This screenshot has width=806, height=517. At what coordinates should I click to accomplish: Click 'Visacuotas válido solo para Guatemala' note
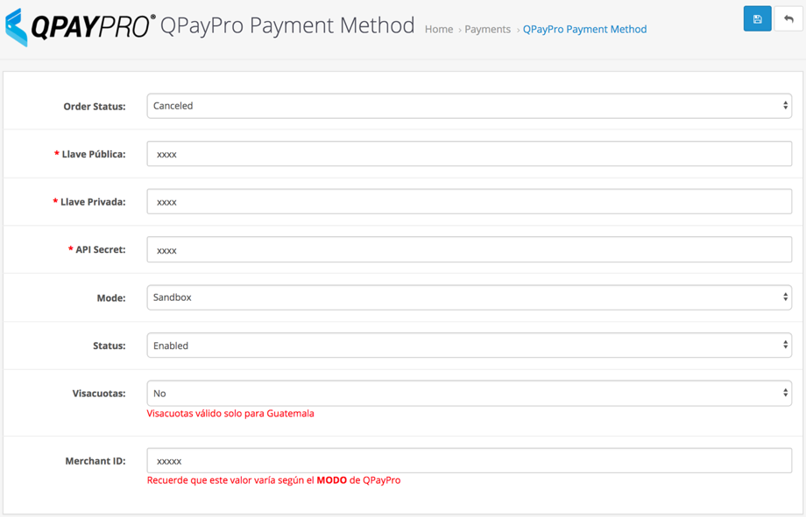230,413
